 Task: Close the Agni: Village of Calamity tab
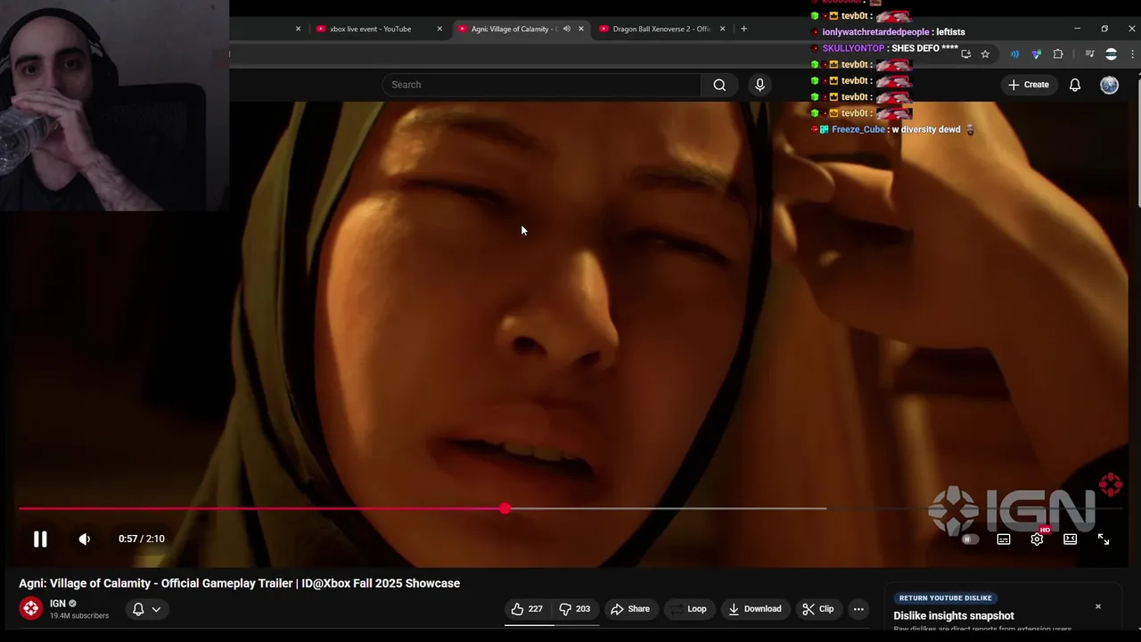tap(581, 29)
